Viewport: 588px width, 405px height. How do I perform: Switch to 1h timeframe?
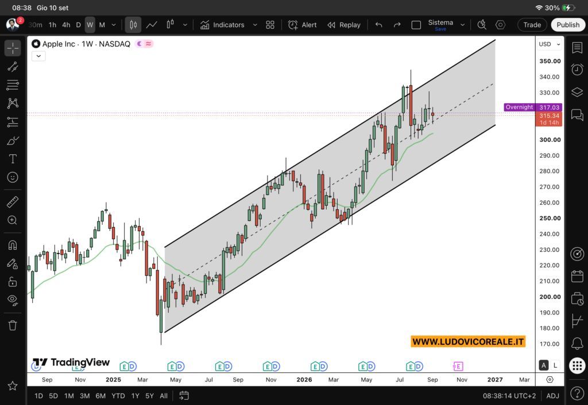(52, 25)
